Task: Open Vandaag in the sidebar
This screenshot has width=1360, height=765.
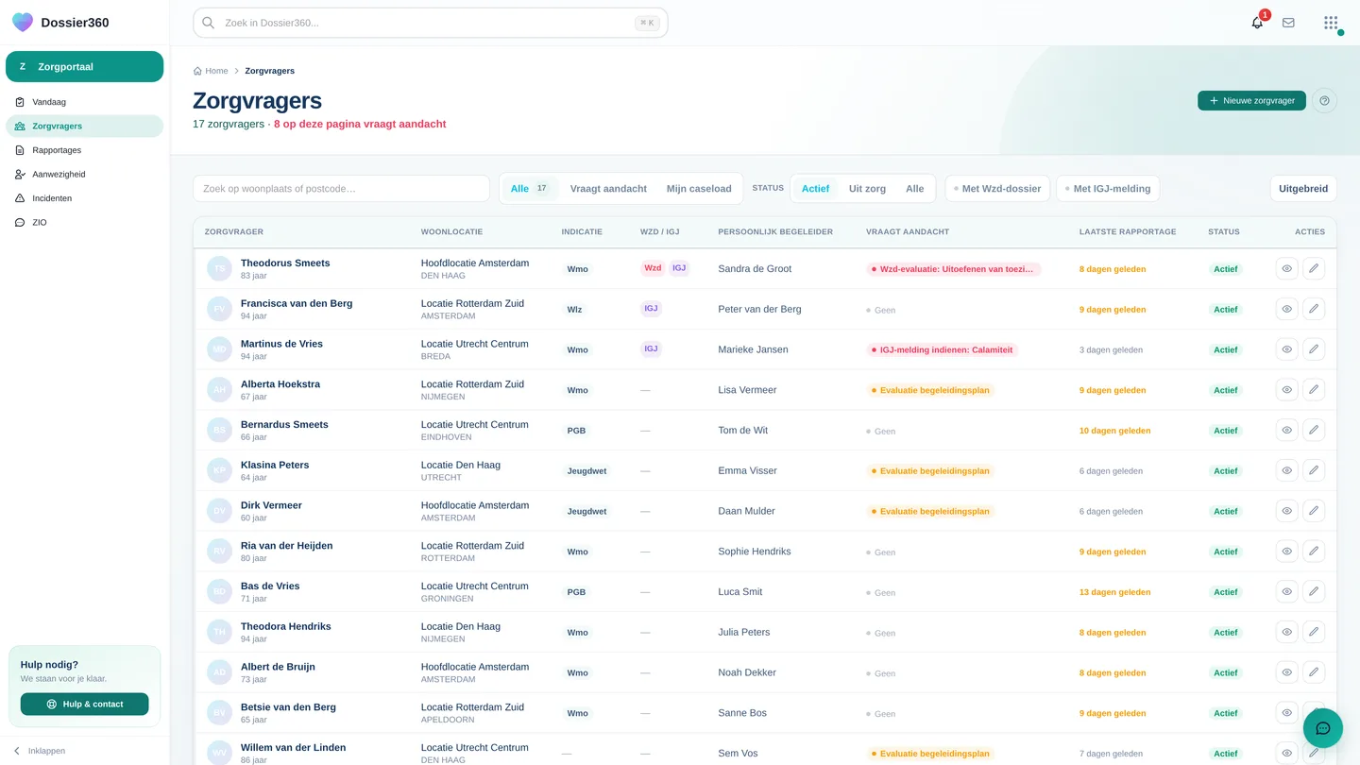Action: [85, 102]
